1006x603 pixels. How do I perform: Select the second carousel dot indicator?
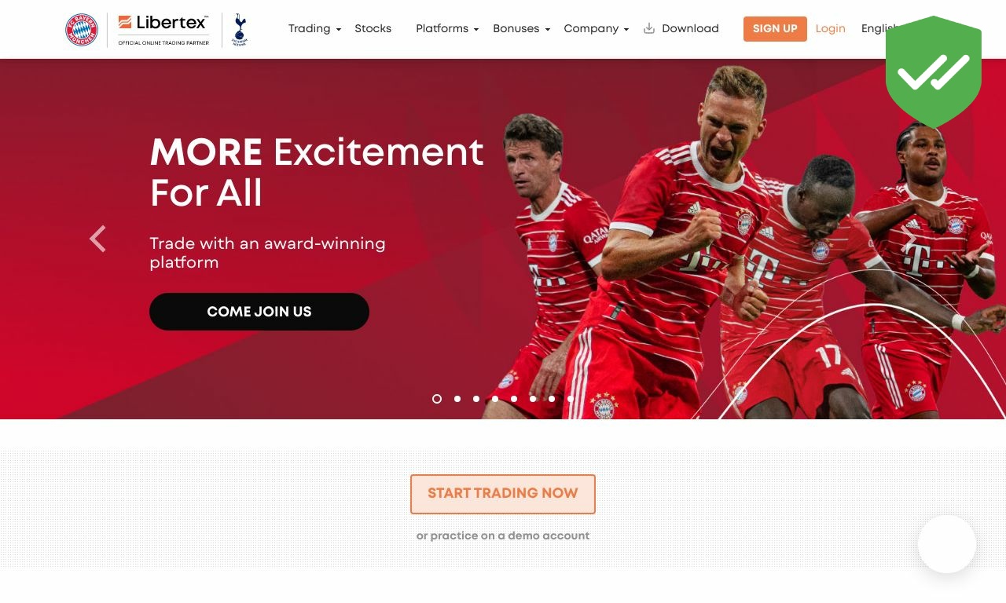[457, 399]
